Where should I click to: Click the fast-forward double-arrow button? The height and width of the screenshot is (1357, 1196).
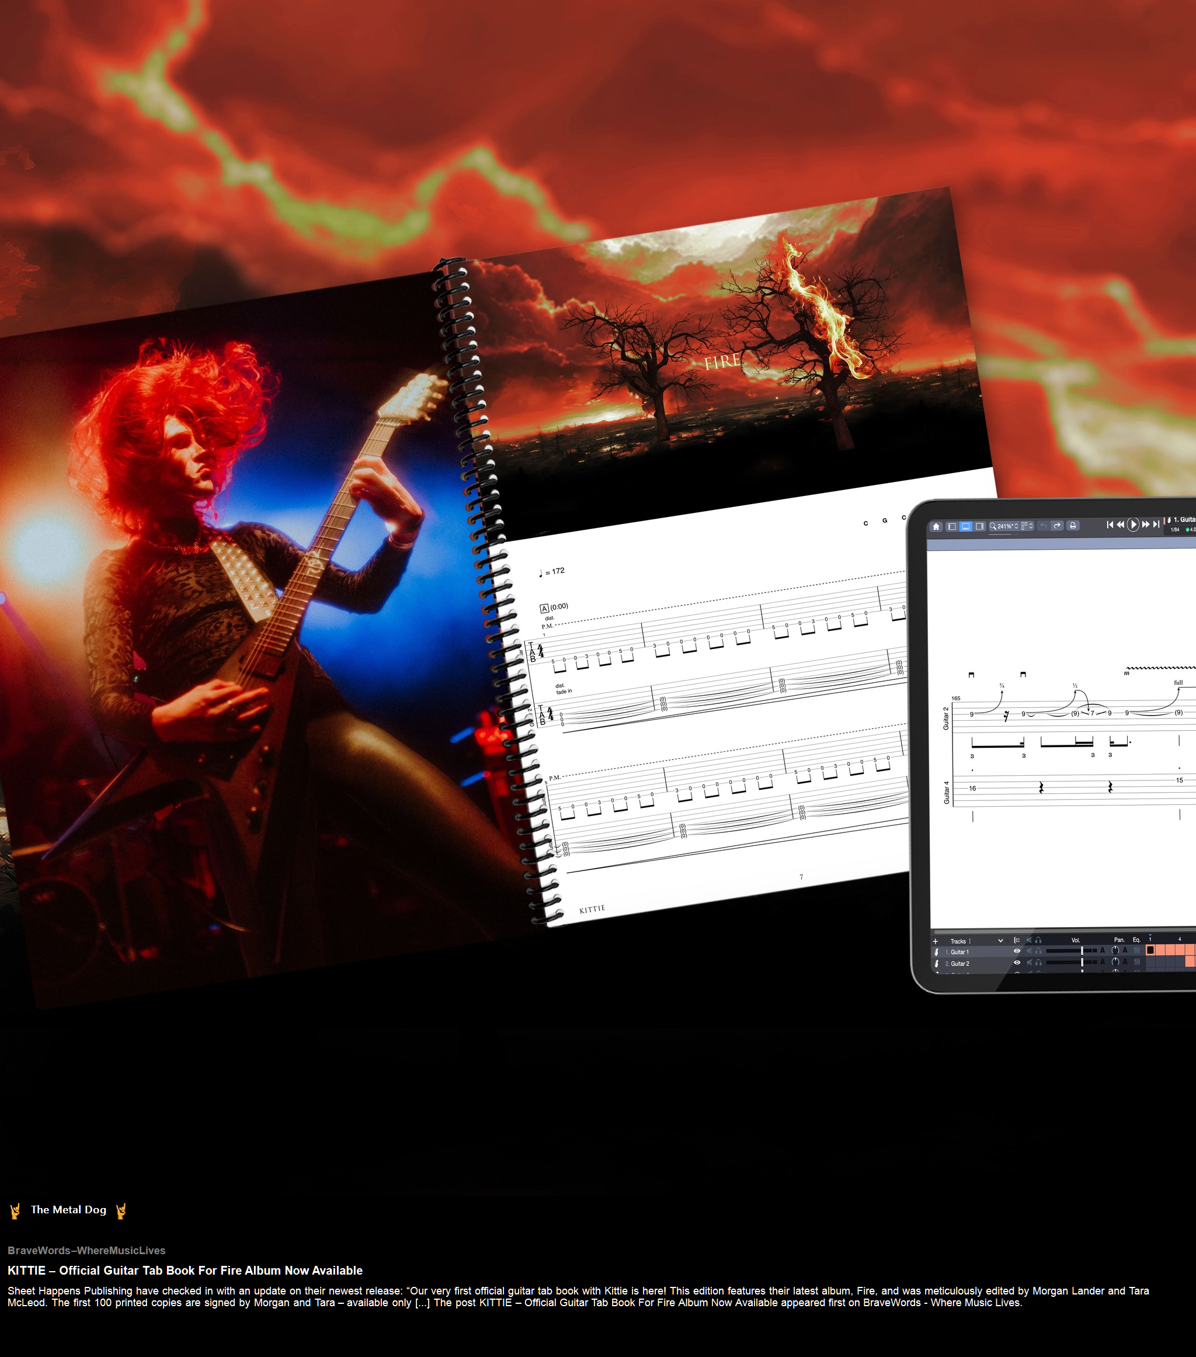click(x=1146, y=525)
